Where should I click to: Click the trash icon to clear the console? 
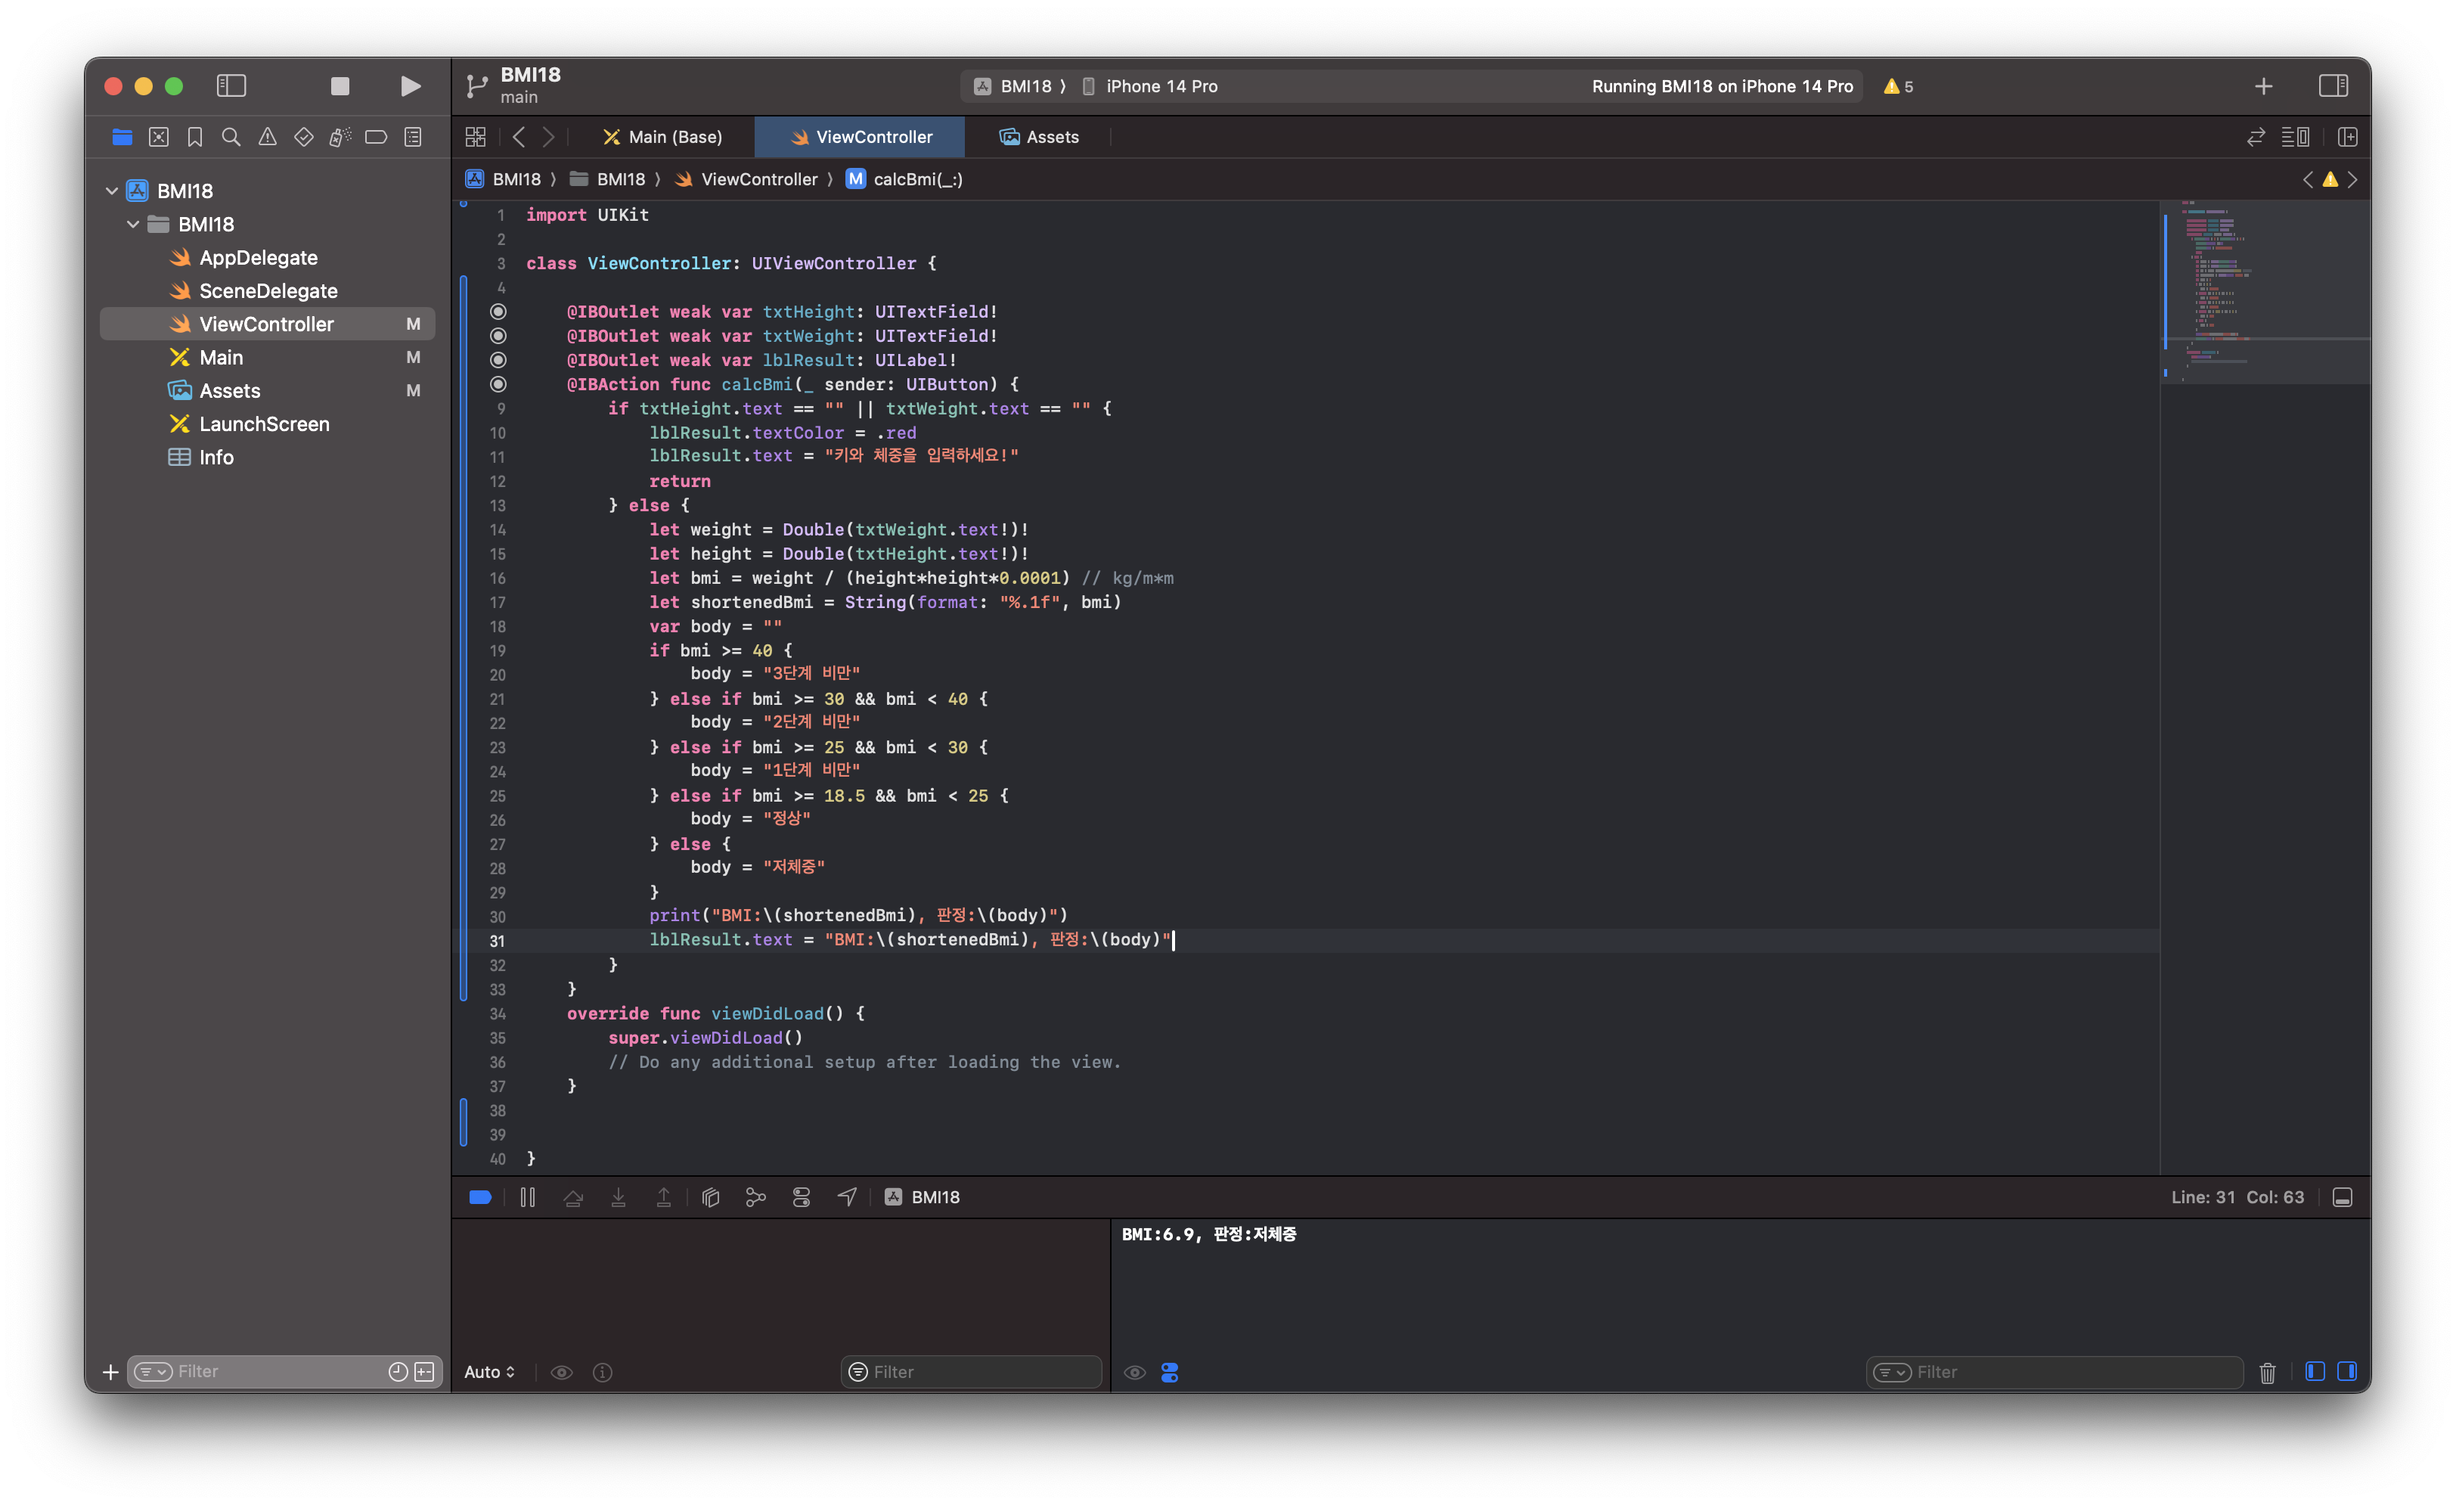[2267, 1373]
